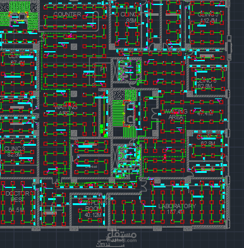Click the small Dentist room label

click(91, 167)
